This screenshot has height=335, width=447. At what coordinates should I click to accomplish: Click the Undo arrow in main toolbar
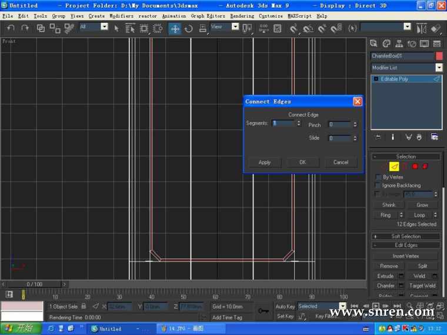(x=11, y=28)
